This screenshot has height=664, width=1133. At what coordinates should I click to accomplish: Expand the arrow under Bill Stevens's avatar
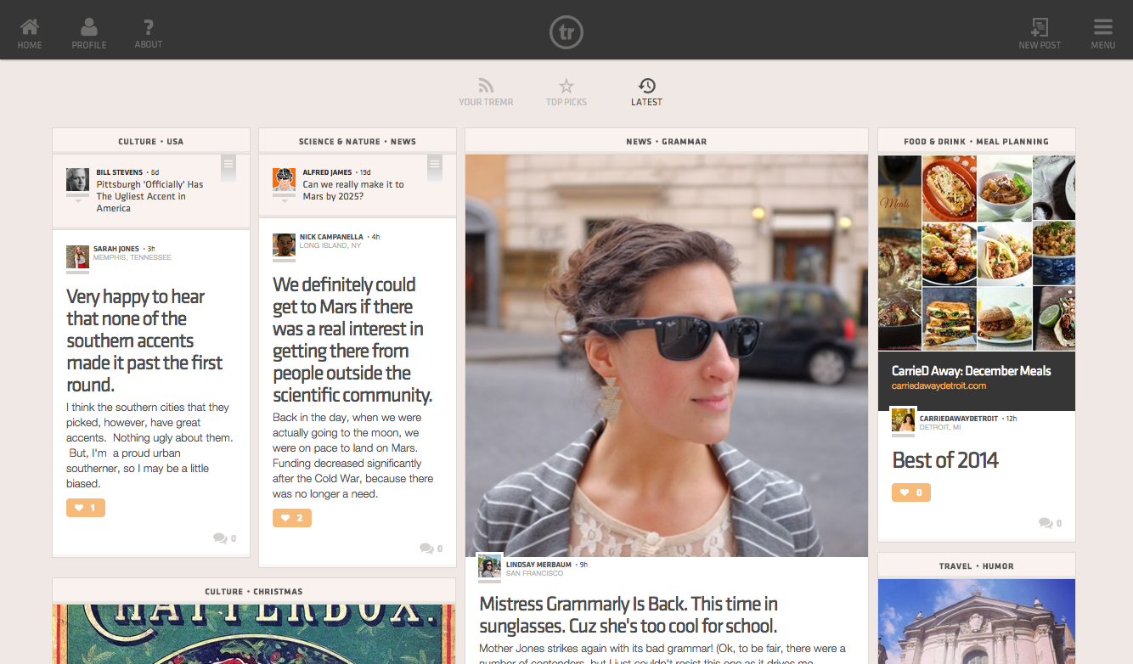[x=77, y=201]
